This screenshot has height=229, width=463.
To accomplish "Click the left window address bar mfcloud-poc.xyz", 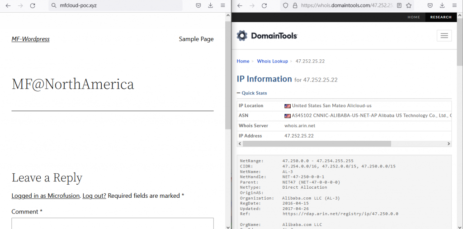I will [x=115, y=5].
